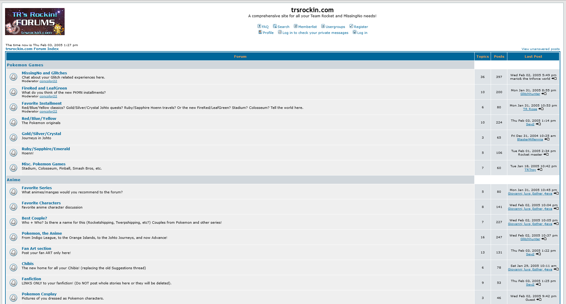566x304 pixels.
Task: Open the Anime category
Action: [14, 180]
